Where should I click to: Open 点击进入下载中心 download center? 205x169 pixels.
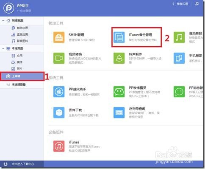click(23, 164)
